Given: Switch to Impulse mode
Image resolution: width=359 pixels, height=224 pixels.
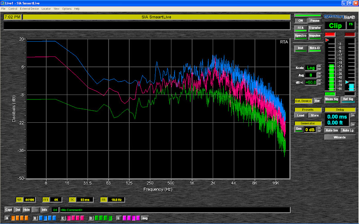Looking at the screenshot, I should pos(315,36).
